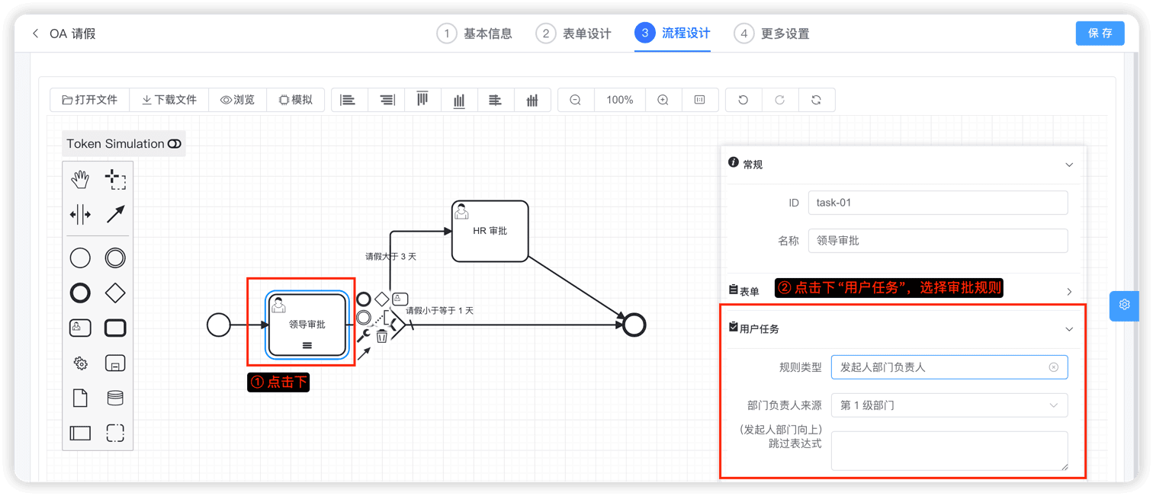This screenshot has height=496, width=1153.
Task: Toggle Token Simulation mode
Action: point(124,144)
